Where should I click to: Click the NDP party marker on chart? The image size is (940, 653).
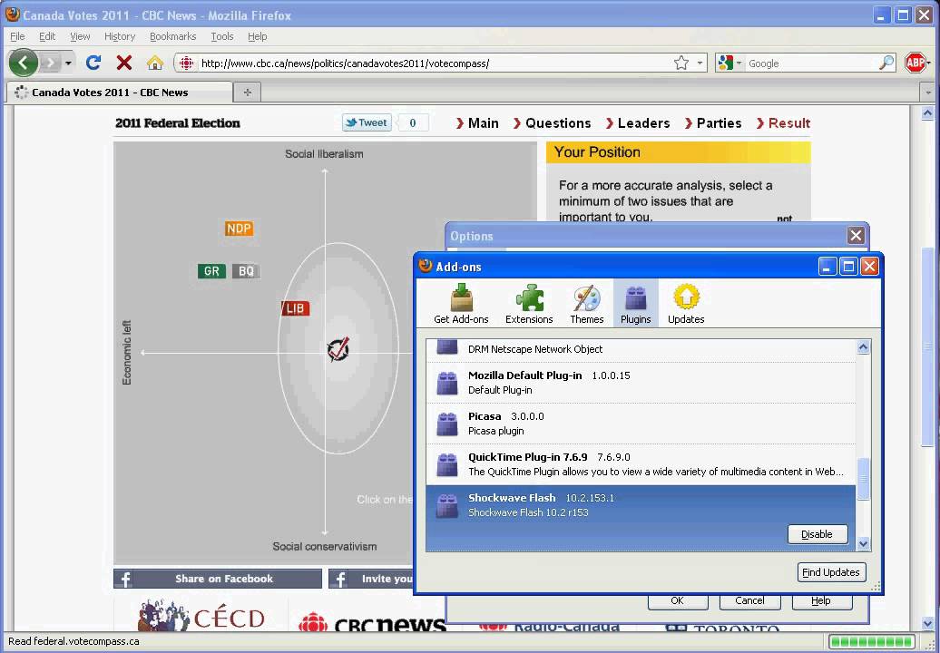(240, 229)
